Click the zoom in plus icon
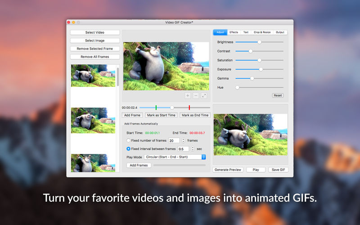Image resolution: width=360 pixels, height=225 pixels. (188, 95)
